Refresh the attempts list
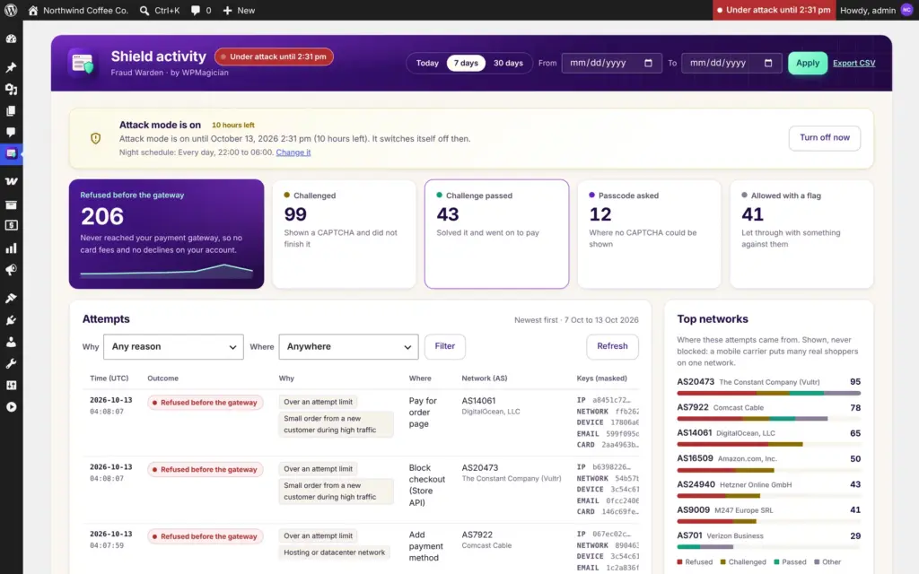Screen dimensions: 919x574 [612, 346]
